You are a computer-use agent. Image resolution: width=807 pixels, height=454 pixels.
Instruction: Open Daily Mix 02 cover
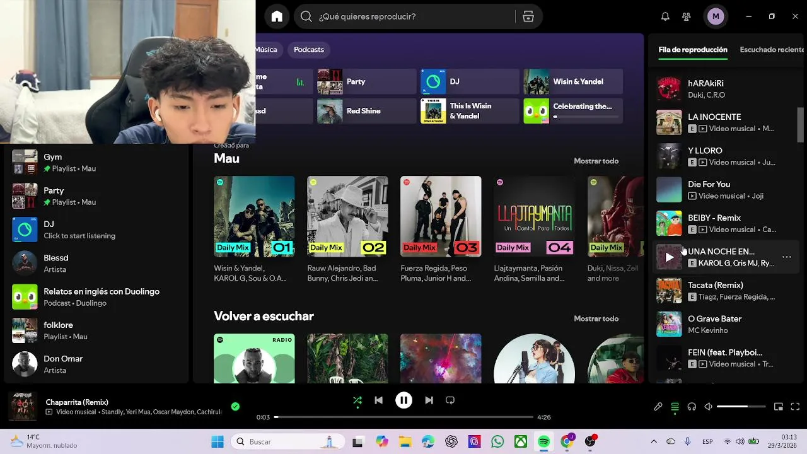347,216
